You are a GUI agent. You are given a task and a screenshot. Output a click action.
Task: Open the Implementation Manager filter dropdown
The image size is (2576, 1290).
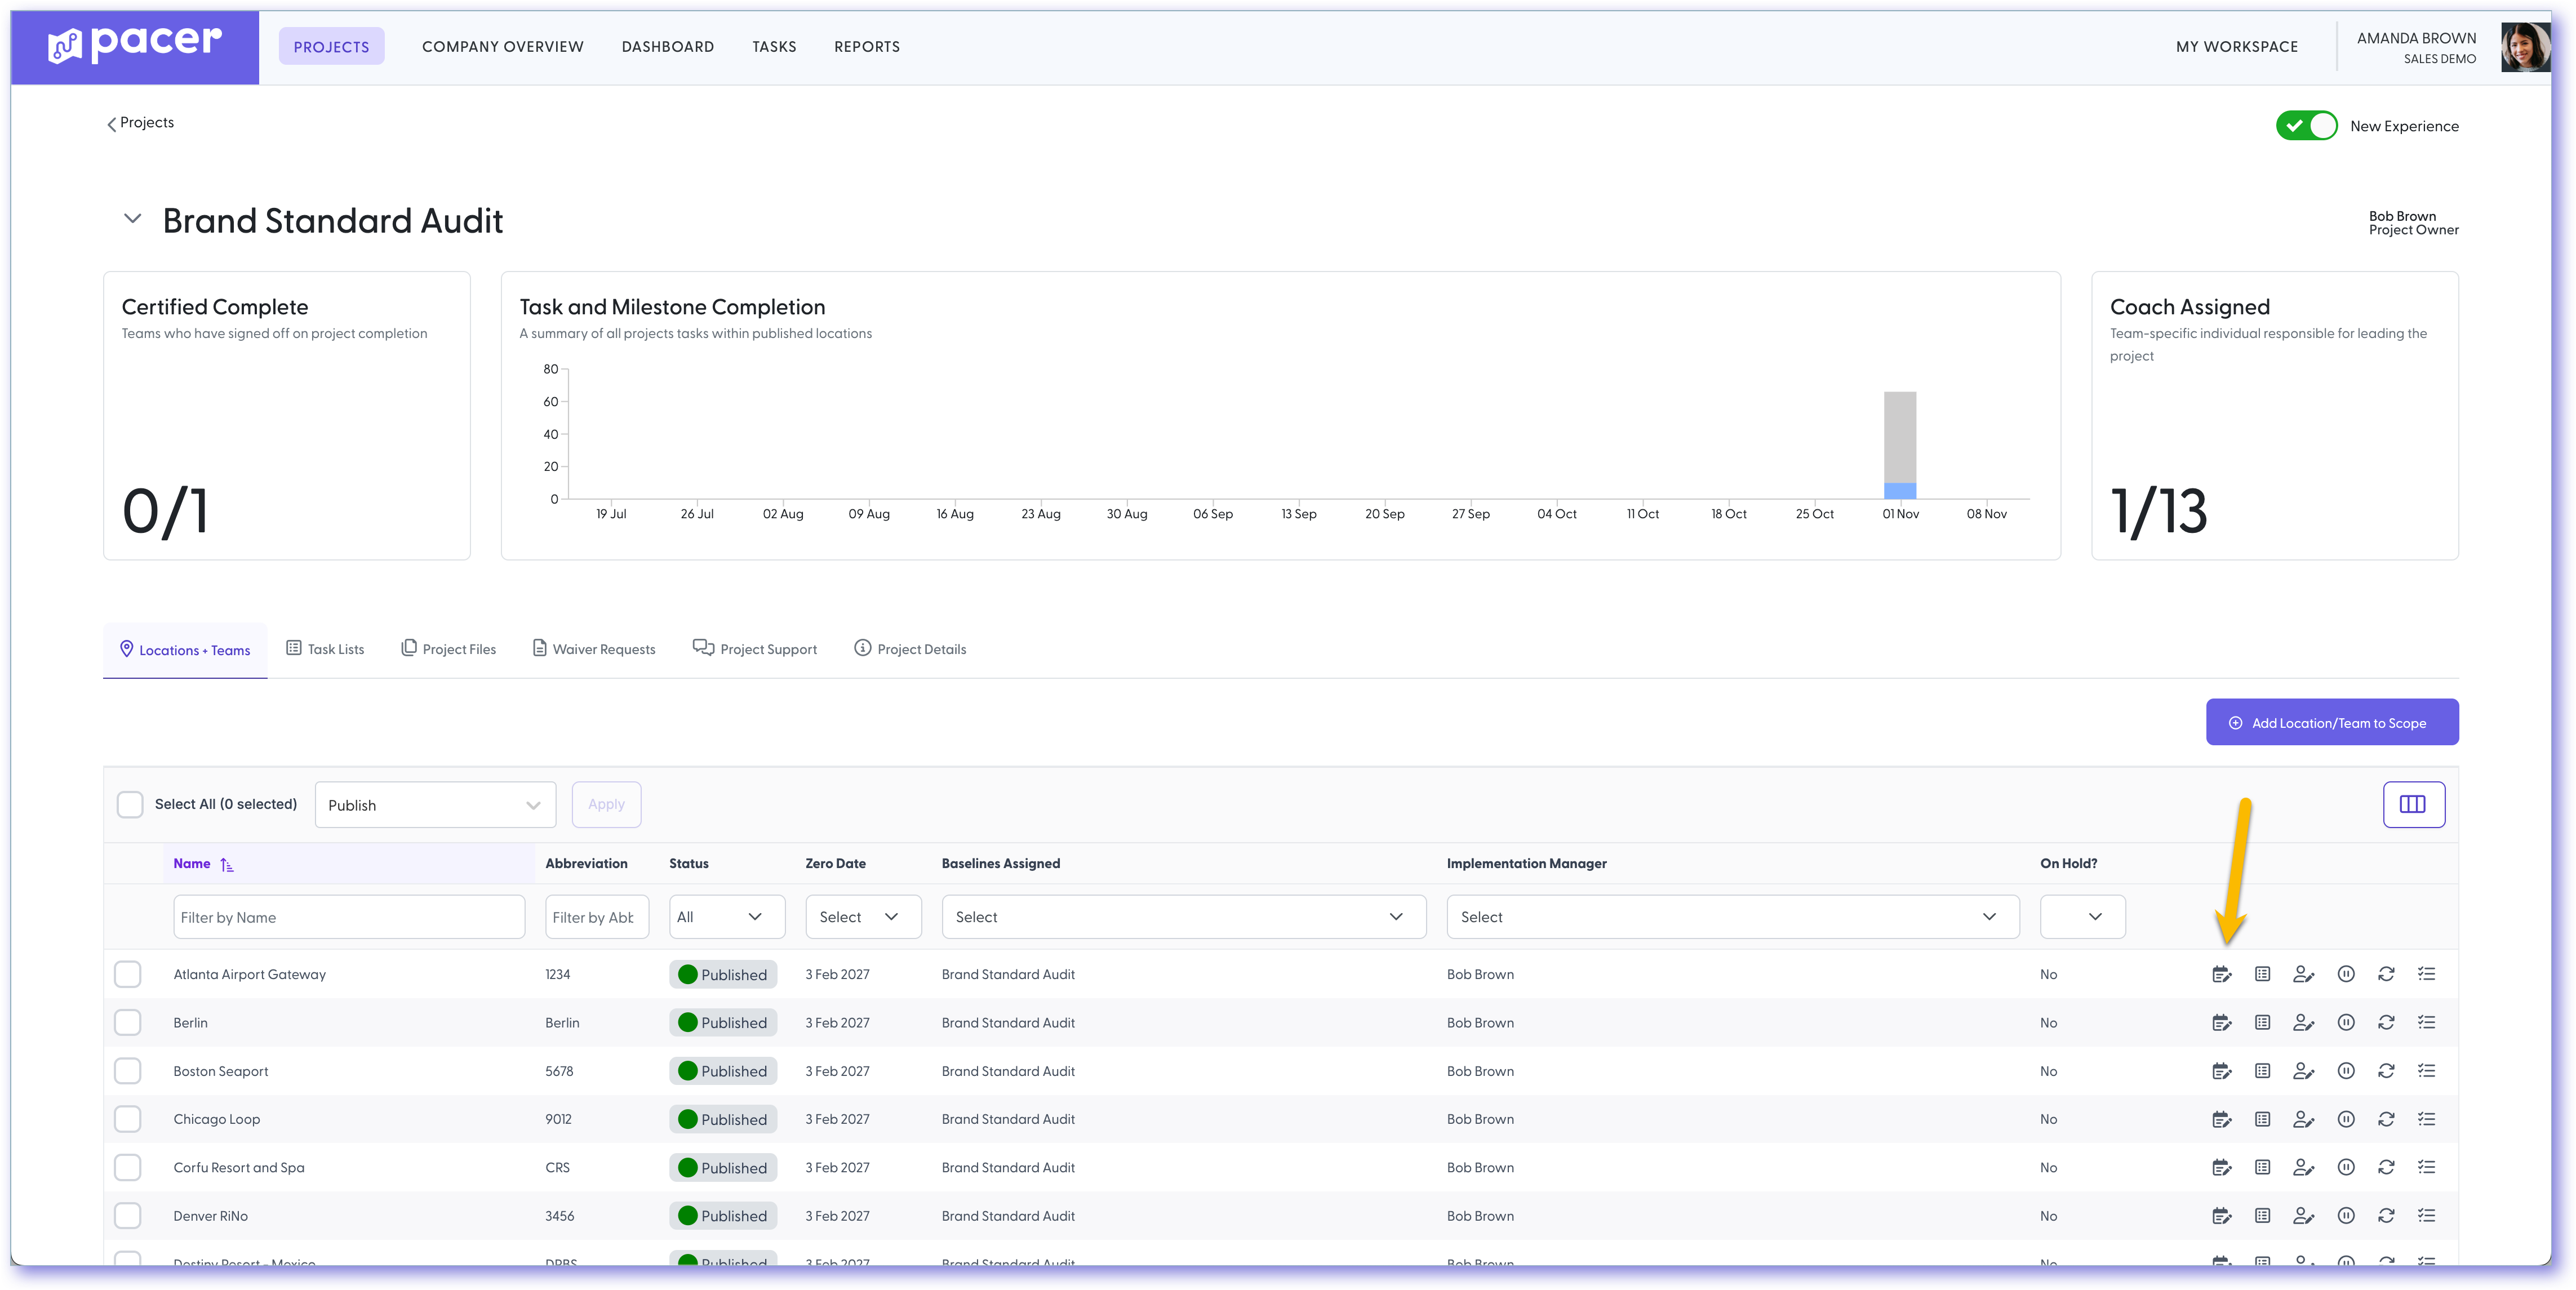pos(1732,917)
